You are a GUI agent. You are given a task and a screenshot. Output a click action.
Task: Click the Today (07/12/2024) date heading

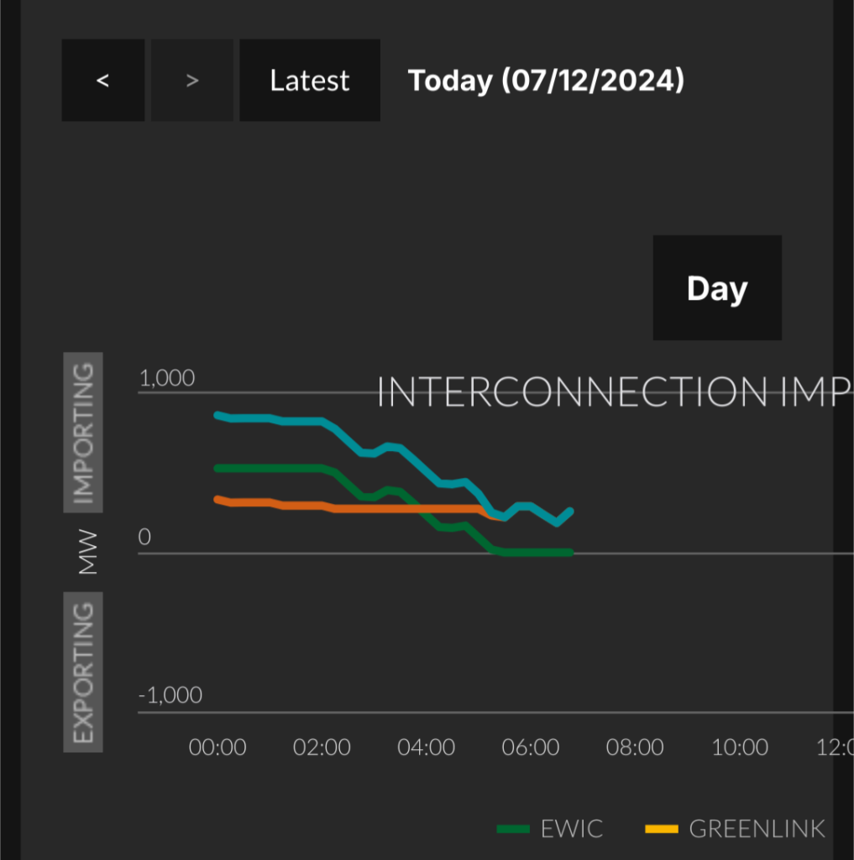(x=547, y=81)
